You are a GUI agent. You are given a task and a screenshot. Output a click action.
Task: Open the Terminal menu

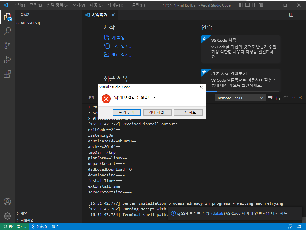tap(115, 5)
